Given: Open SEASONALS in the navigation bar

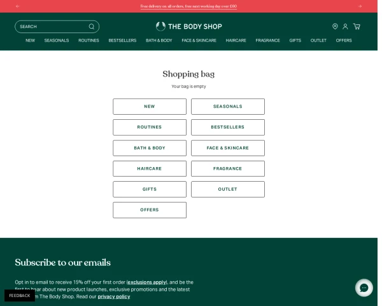Looking at the screenshot, I should pyautogui.click(x=57, y=41).
